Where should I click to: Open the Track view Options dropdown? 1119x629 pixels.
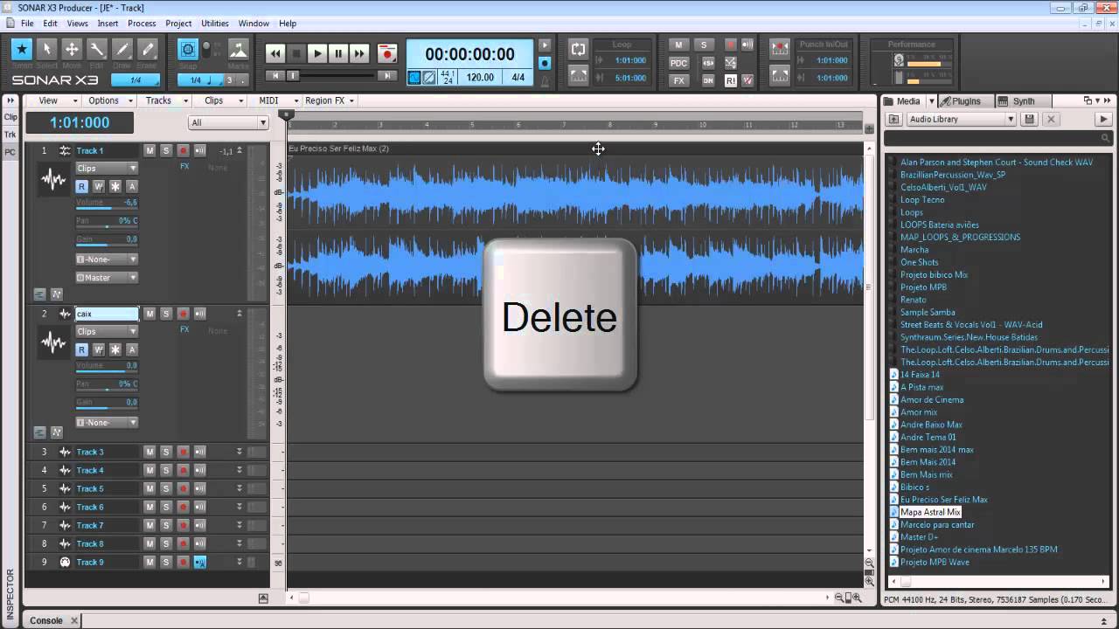(108, 100)
